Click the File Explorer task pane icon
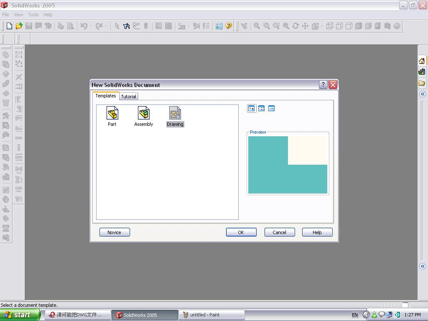Screen dimensions: 428x321 pyautogui.click(x=422, y=83)
